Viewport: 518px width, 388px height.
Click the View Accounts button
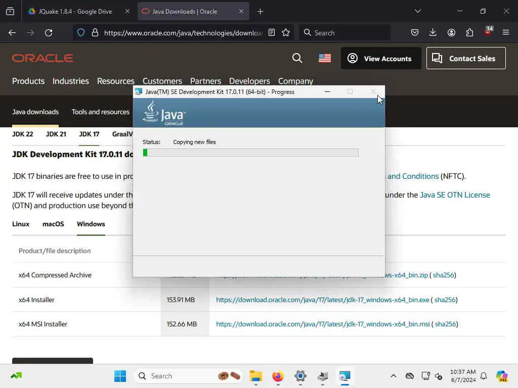point(381,59)
